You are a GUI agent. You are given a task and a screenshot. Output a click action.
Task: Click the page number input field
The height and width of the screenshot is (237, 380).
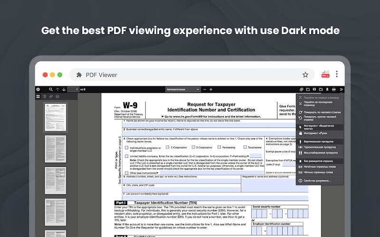click(x=73, y=90)
